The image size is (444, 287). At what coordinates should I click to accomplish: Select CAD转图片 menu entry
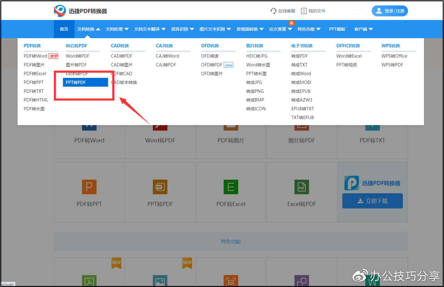pos(122,65)
